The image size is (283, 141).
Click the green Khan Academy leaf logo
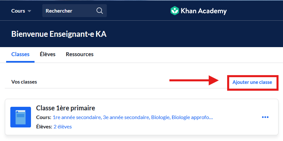175,11
